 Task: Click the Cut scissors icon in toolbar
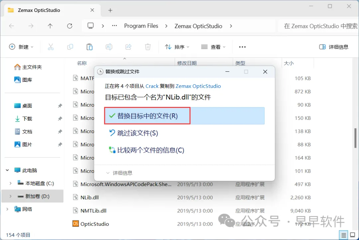(x=51, y=47)
